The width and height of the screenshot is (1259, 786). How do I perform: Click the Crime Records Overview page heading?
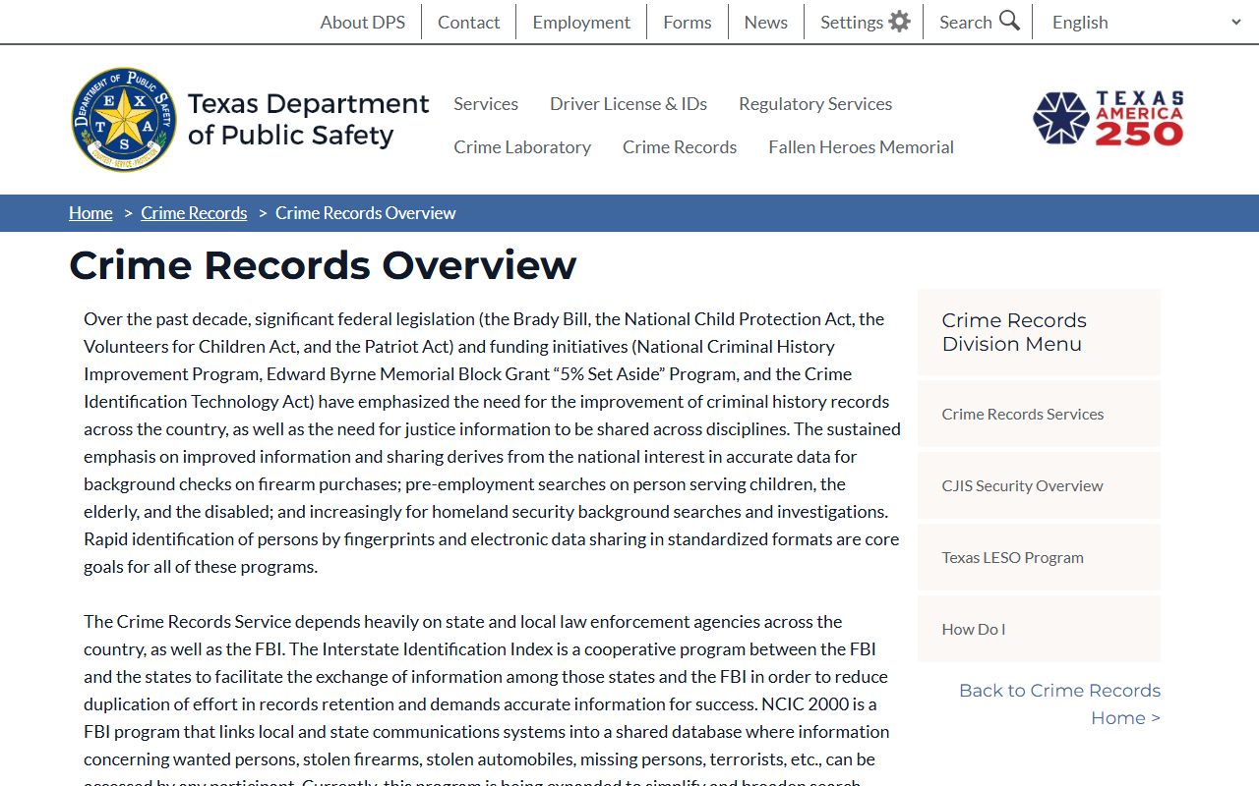click(323, 265)
